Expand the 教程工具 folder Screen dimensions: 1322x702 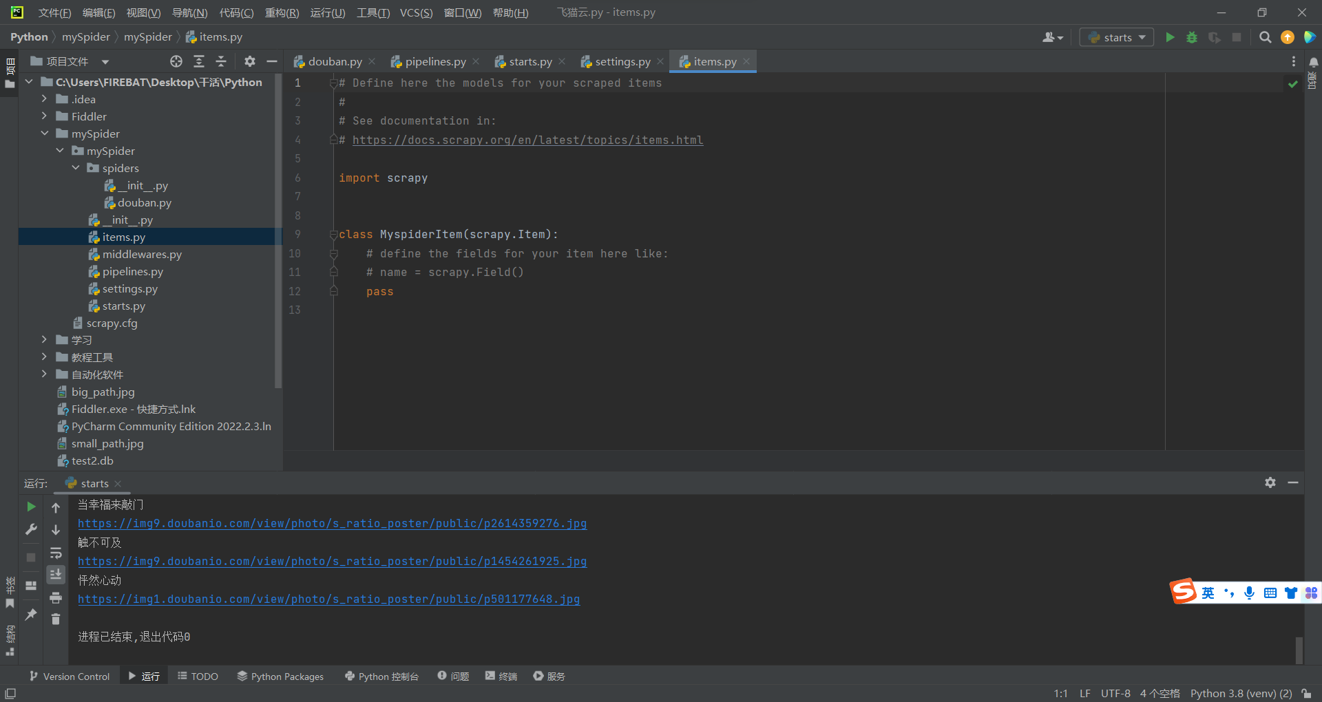[x=44, y=357]
